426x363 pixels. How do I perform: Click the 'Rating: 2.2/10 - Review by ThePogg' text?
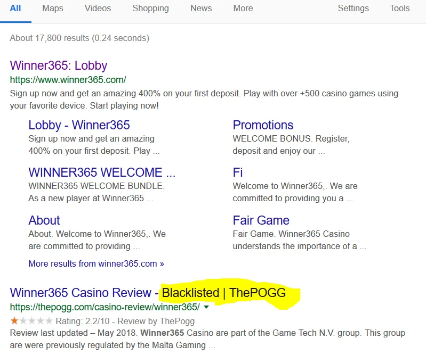[125, 321]
